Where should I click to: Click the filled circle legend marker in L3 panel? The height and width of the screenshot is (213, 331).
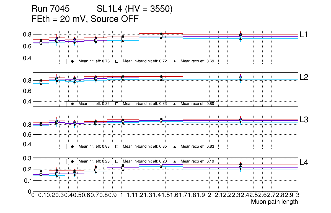point(72,147)
